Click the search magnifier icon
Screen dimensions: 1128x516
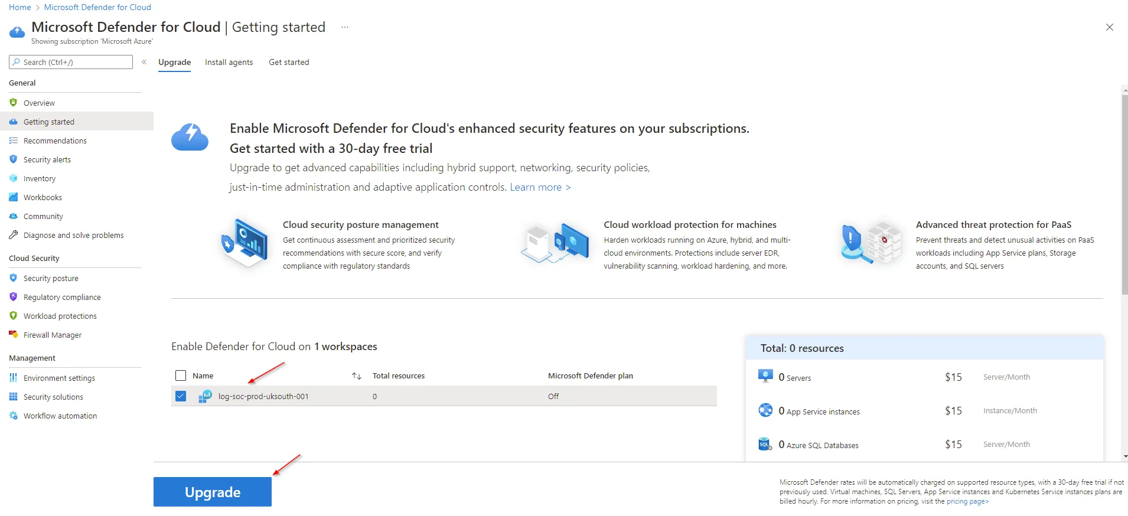pyautogui.click(x=17, y=62)
